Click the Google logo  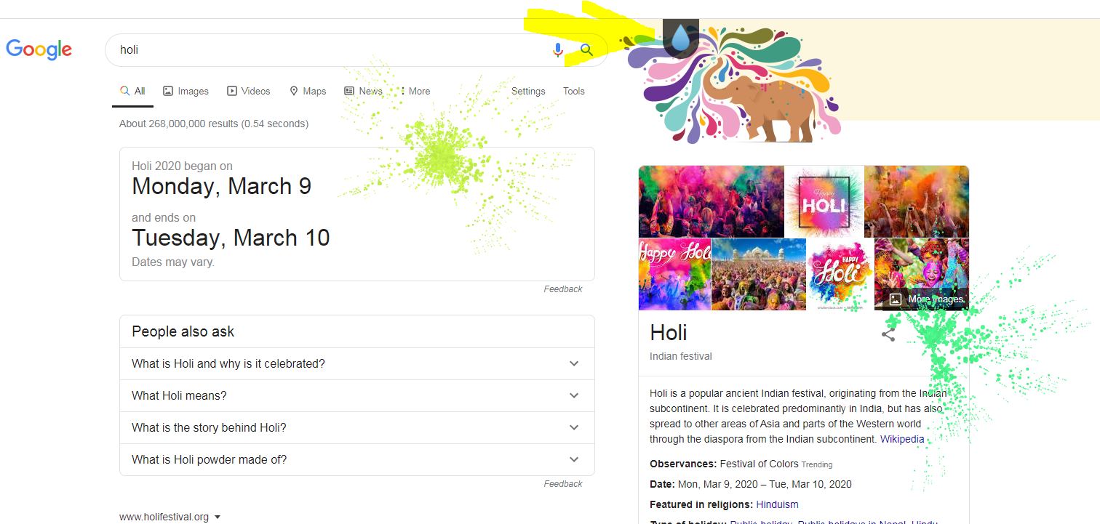[x=39, y=49]
